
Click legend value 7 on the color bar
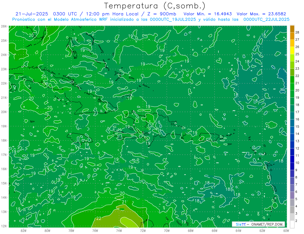point(296,185)
